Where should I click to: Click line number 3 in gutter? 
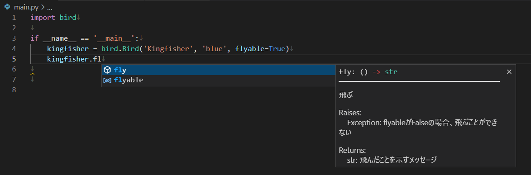(14, 38)
